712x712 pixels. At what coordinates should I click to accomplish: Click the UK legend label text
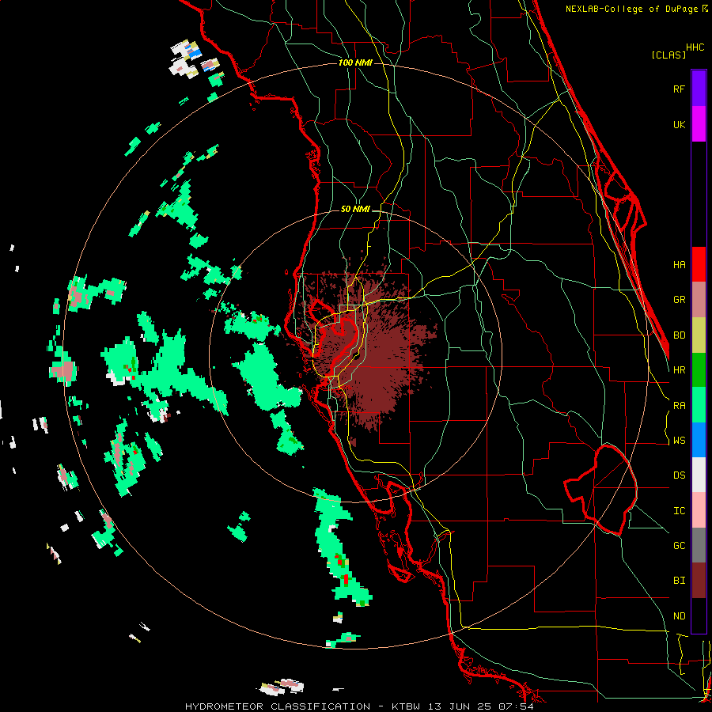coord(679,124)
